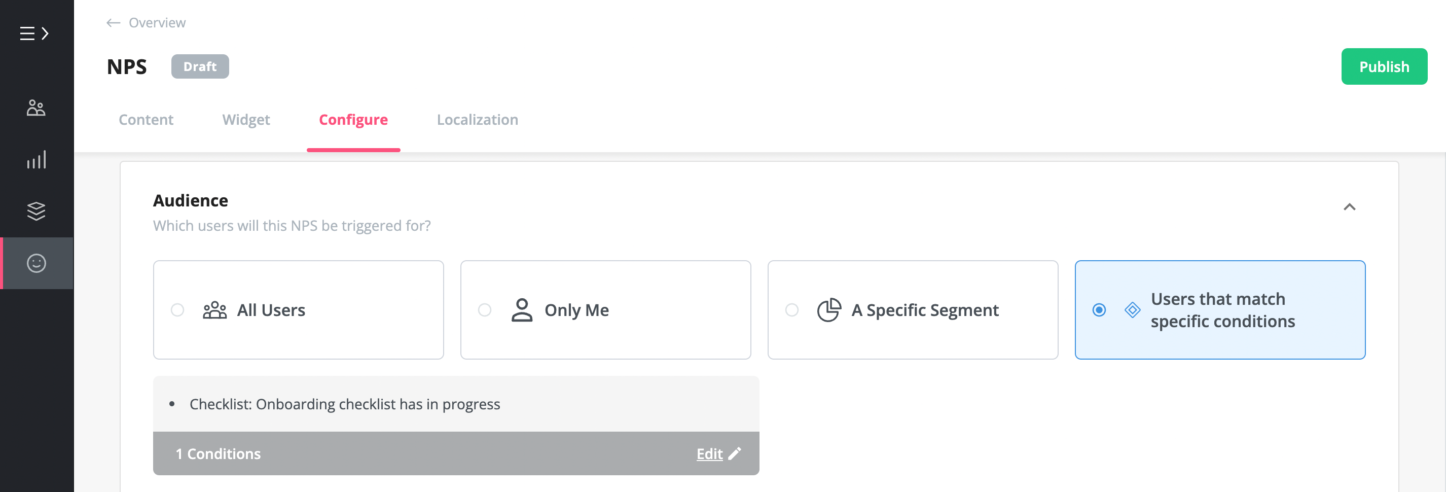This screenshot has width=1446, height=492.
Task: Choose the A Specific Segment radio option
Action: pos(791,310)
